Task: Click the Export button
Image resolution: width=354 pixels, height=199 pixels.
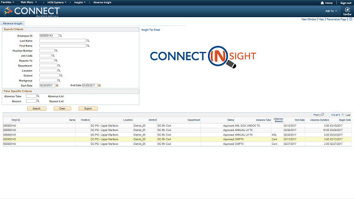Action: (88, 108)
